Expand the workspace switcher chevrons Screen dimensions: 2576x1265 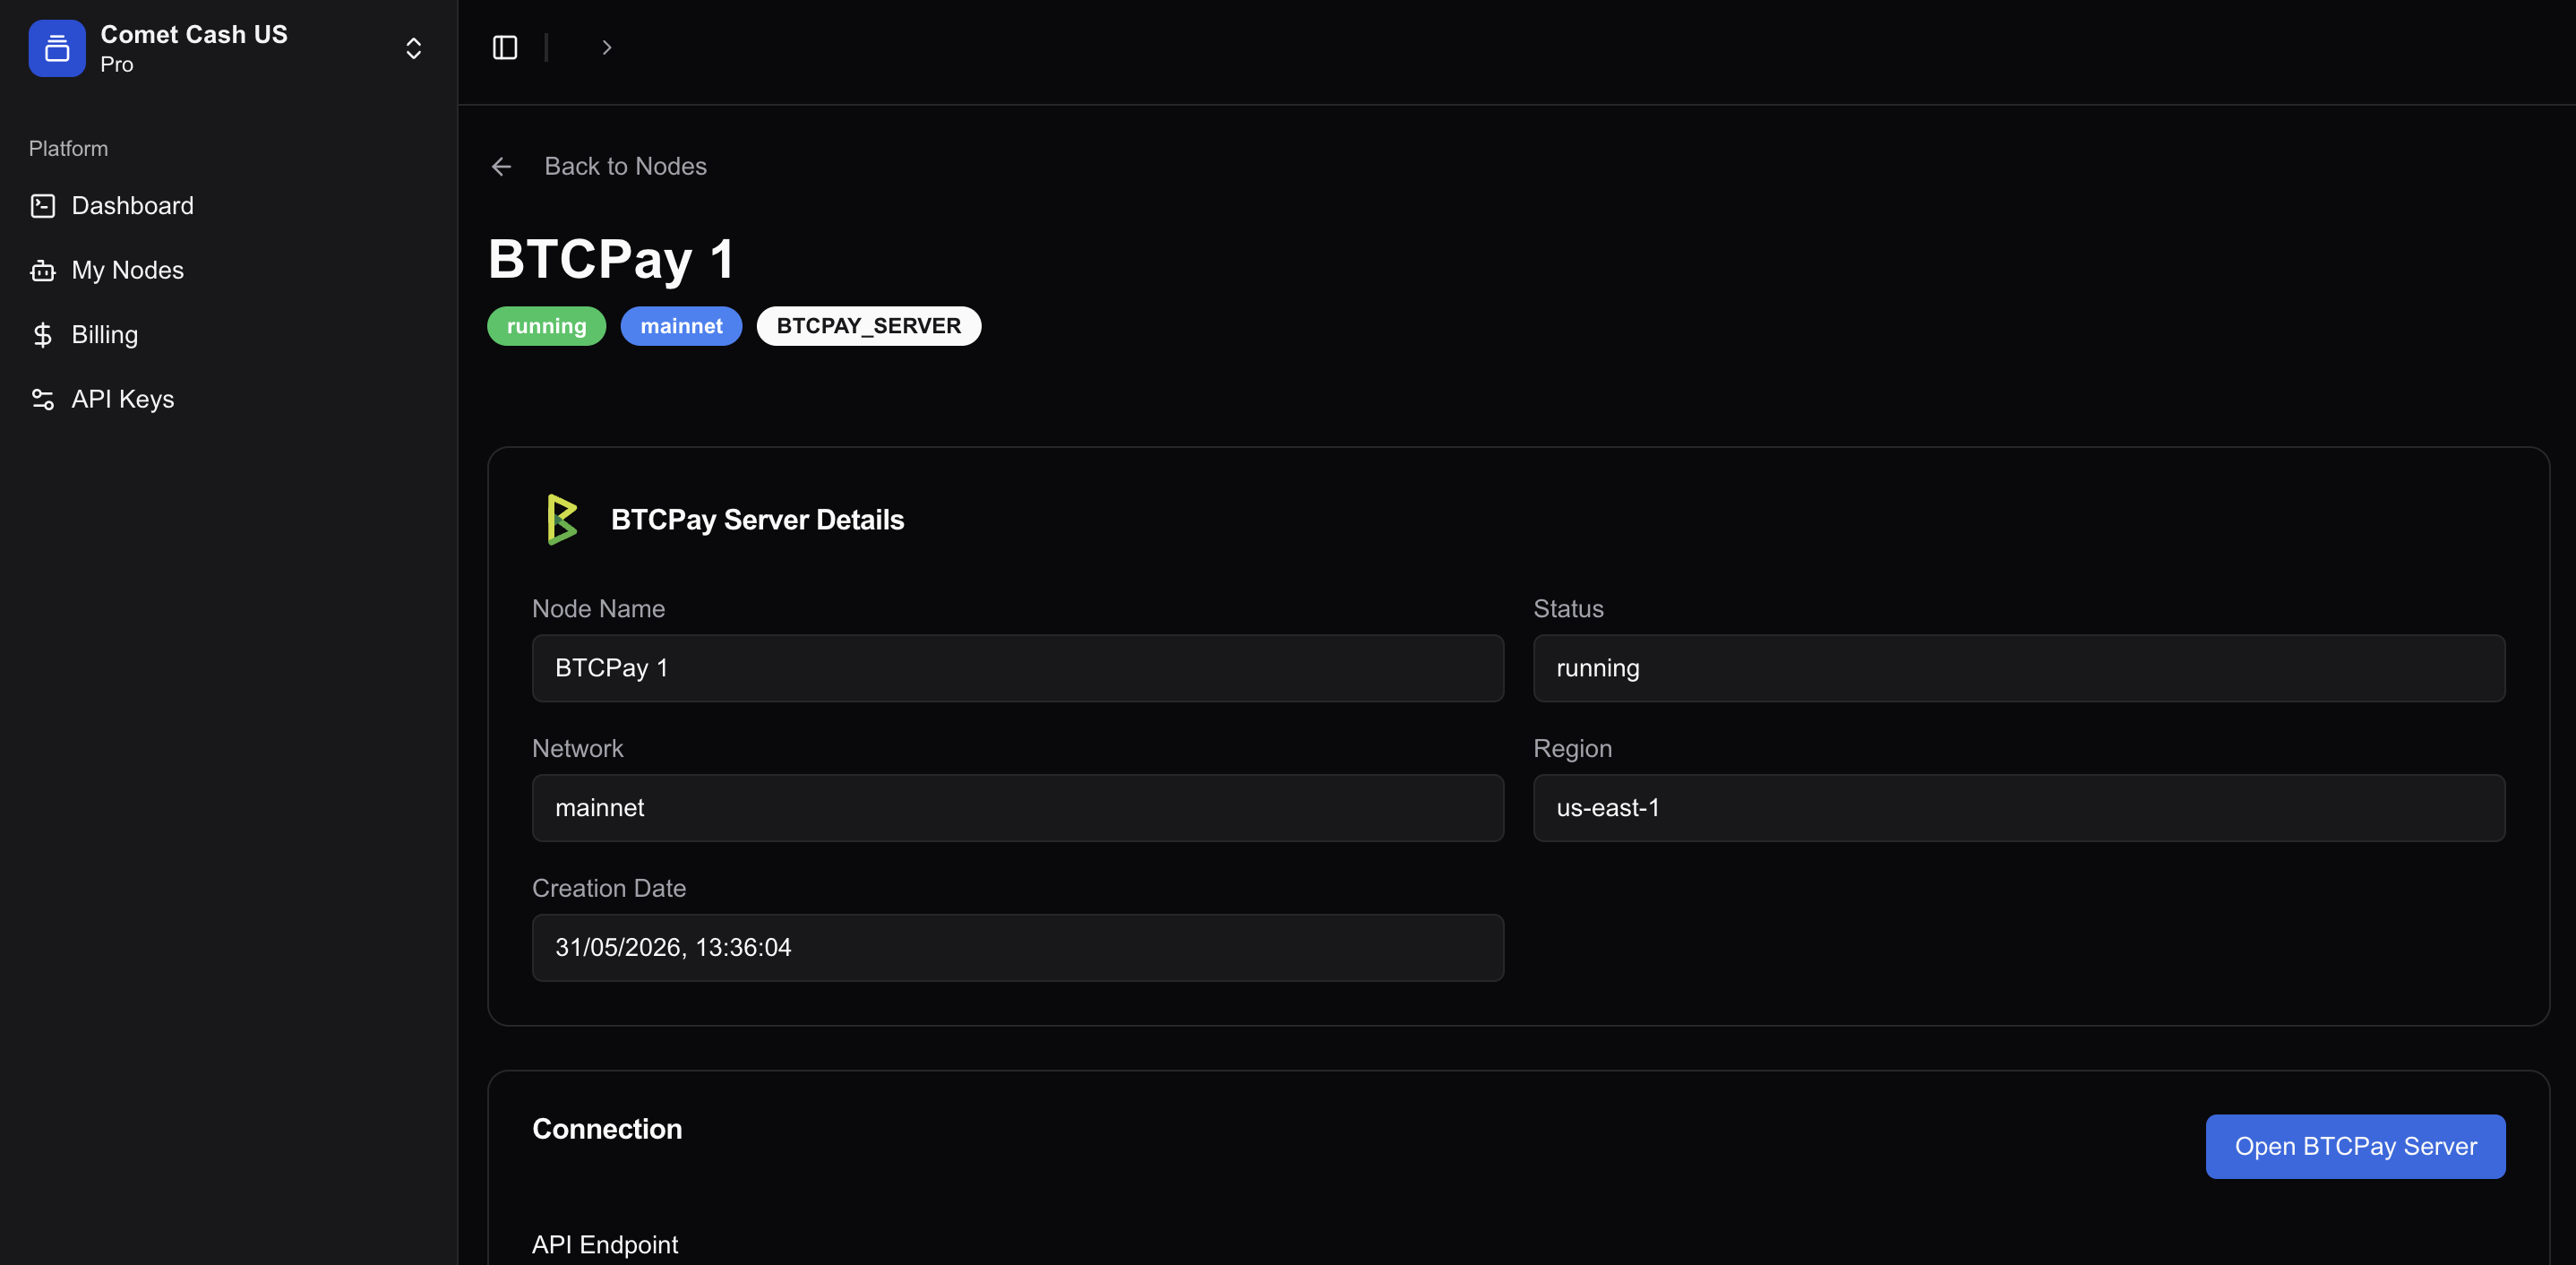[413, 48]
